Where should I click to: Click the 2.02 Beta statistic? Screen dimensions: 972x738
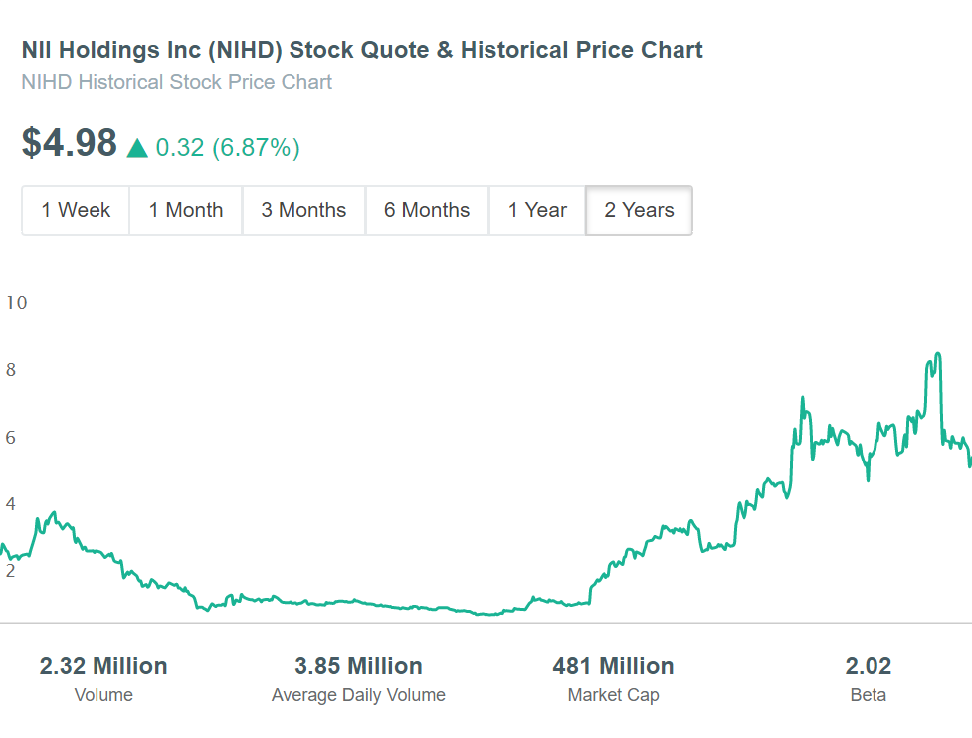pyautogui.click(x=869, y=666)
